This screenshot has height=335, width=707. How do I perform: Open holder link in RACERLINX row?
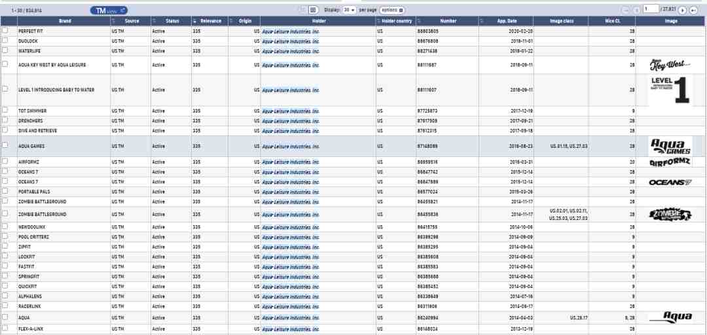291,307
